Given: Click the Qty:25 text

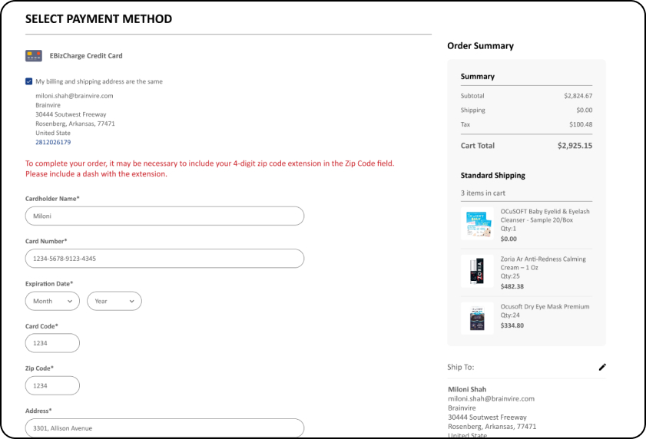Looking at the screenshot, I should click(x=510, y=276).
